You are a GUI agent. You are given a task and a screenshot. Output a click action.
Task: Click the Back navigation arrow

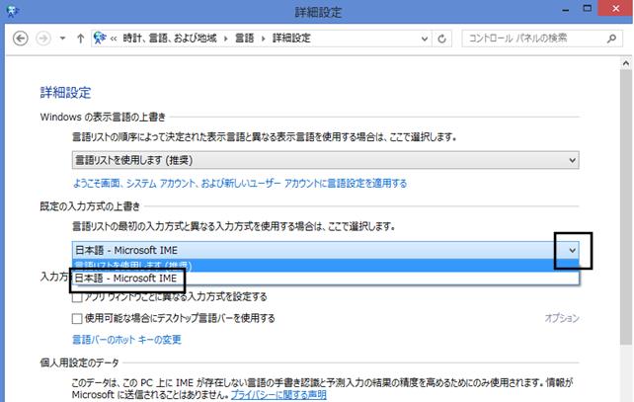(x=20, y=39)
